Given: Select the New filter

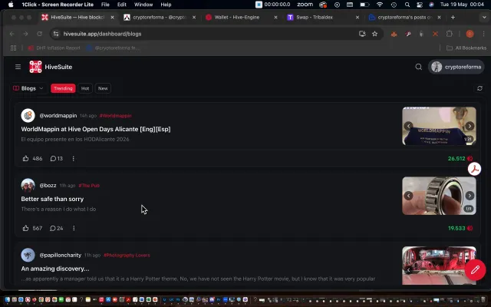Looking at the screenshot, I should [x=103, y=88].
